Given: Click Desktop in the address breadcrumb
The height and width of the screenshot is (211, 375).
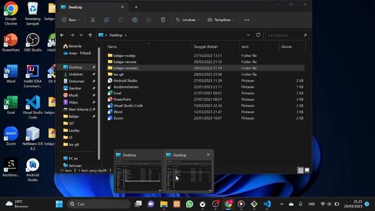Looking at the screenshot, I should click(116, 35).
